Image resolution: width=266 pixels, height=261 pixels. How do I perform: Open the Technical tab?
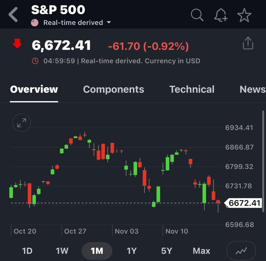(192, 89)
